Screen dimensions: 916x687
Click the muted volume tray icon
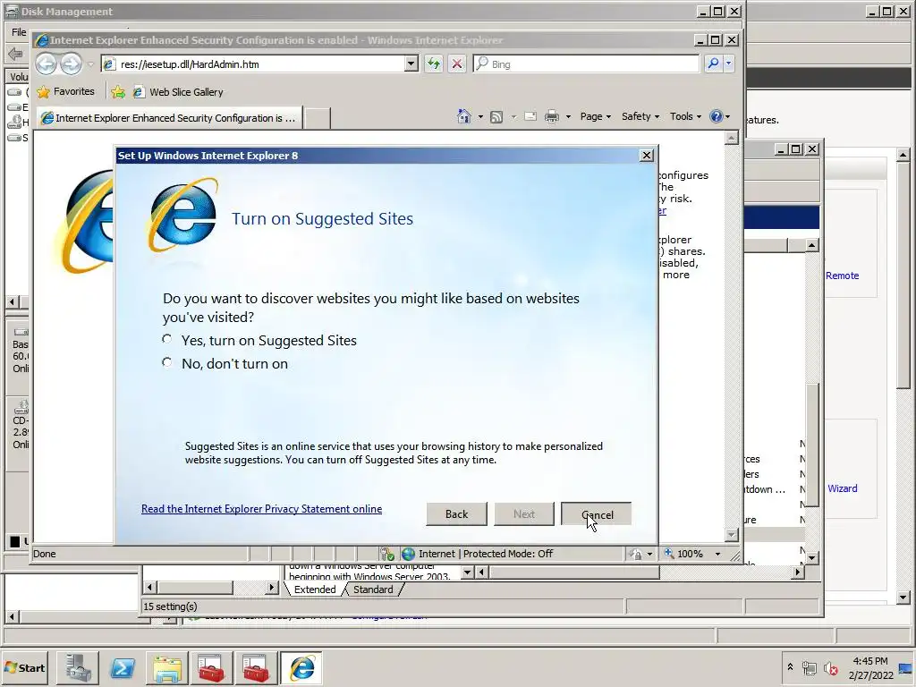tap(830, 667)
